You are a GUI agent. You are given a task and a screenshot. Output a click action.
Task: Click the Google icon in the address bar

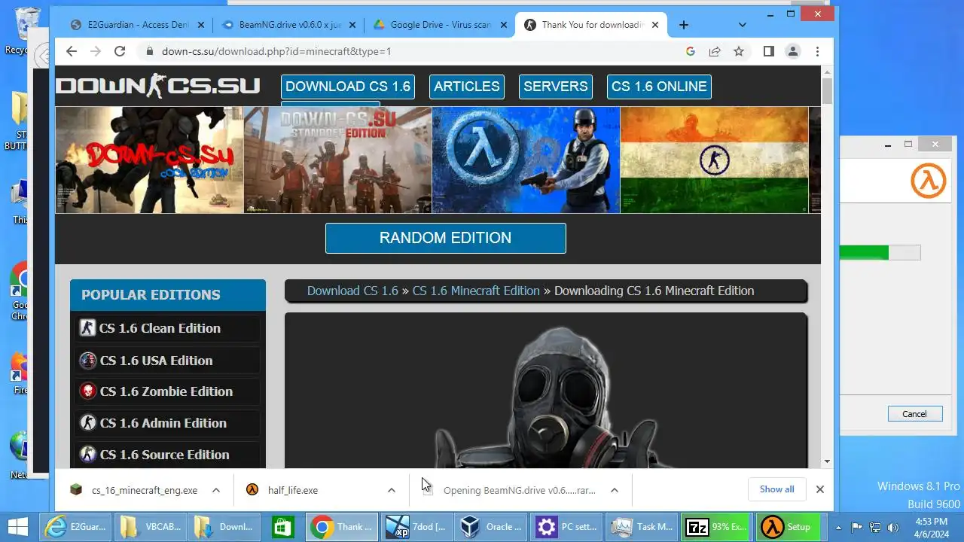pyautogui.click(x=690, y=51)
